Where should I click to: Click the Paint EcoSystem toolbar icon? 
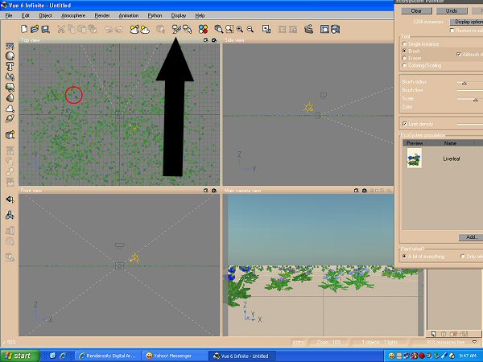[x=176, y=29]
